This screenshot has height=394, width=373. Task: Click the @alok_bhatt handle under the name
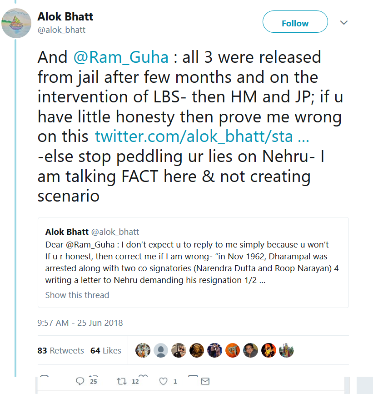[x=61, y=30]
